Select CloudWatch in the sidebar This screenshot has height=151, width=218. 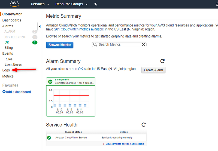tap(12, 14)
